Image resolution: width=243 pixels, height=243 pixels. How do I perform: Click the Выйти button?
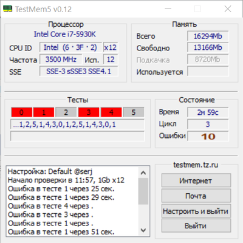196,225
